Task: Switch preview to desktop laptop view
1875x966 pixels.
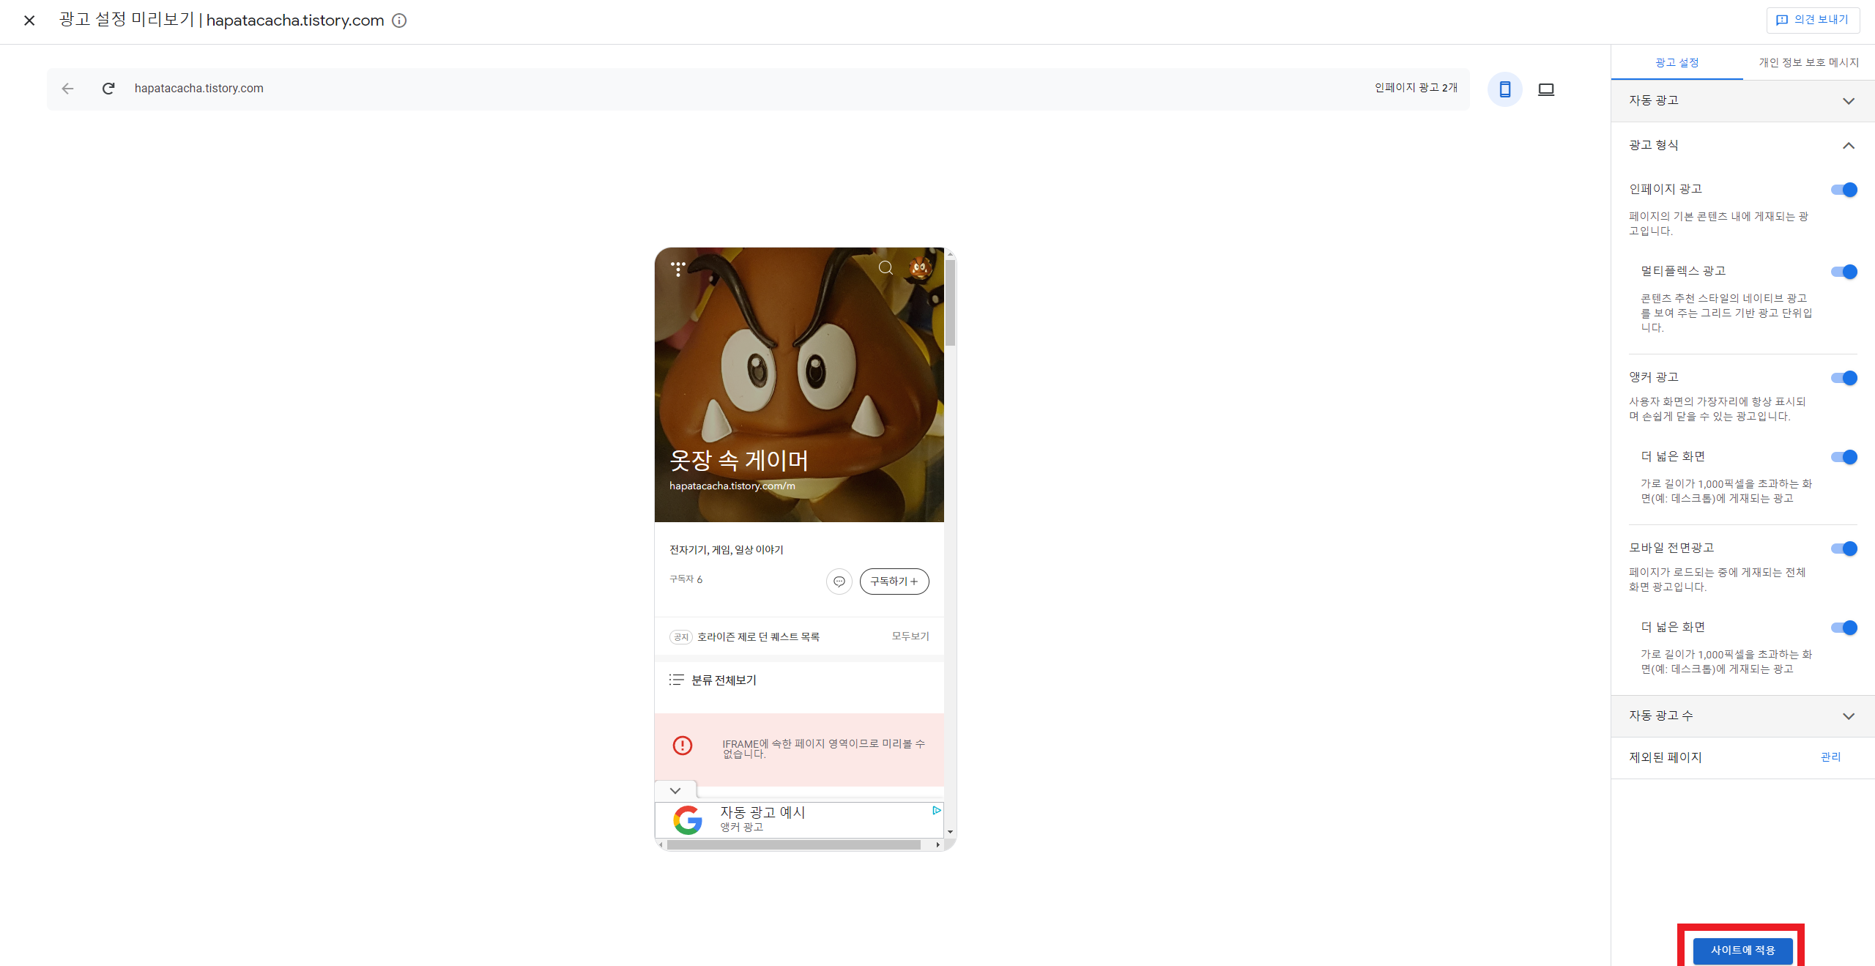Action: 1546,89
